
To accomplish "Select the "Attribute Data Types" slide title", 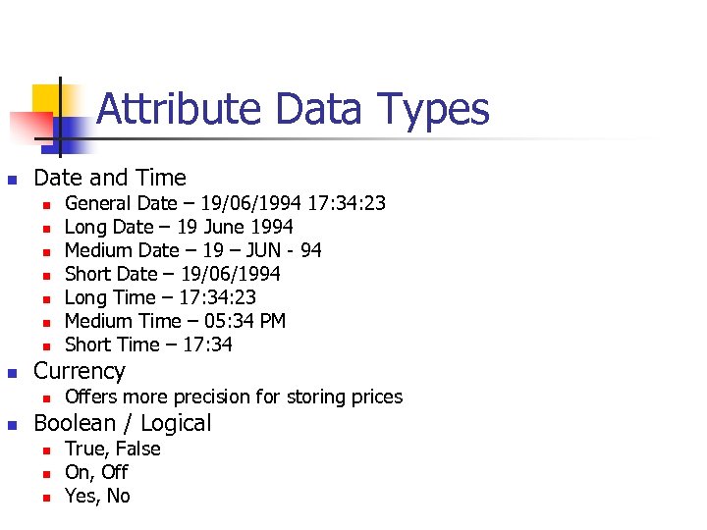I will point(293,109).
